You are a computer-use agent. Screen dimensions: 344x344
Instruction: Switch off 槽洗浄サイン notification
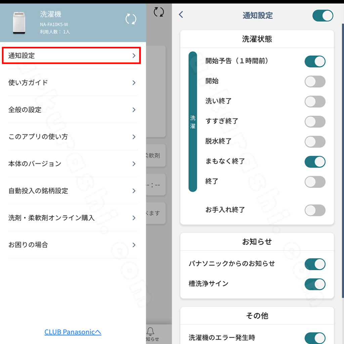(x=315, y=284)
